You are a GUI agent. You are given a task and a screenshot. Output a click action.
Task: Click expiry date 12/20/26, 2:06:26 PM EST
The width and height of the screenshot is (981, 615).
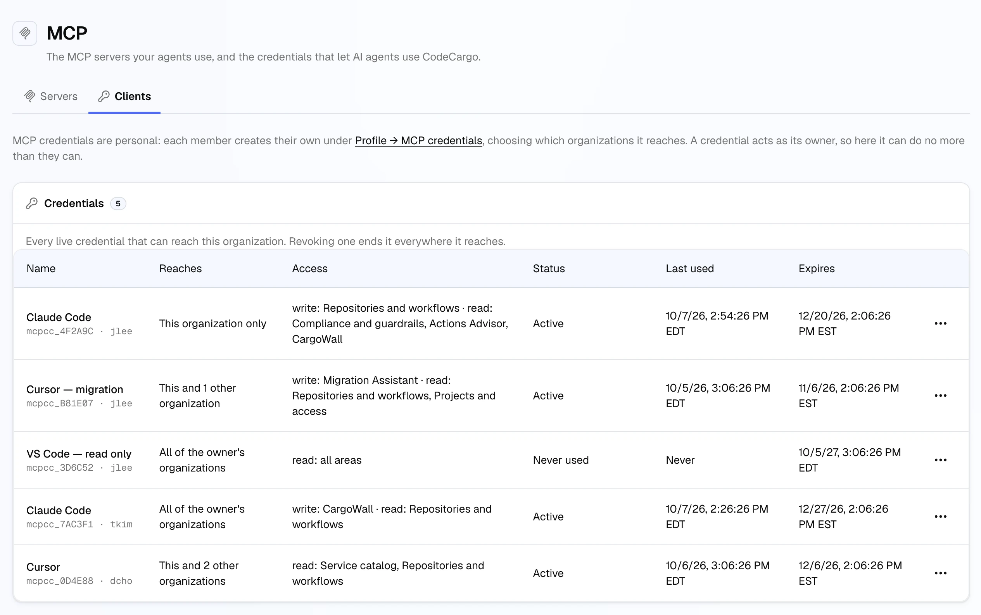(845, 323)
